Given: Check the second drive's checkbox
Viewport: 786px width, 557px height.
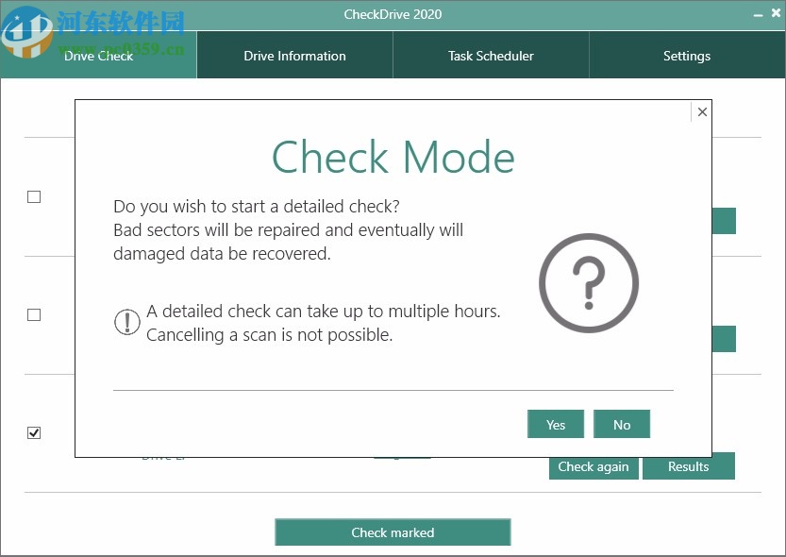Looking at the screenshot, I should click(34, 314).
